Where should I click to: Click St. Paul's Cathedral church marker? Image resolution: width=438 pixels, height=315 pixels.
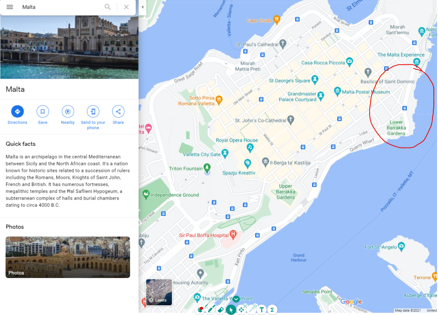click(283, 44)
